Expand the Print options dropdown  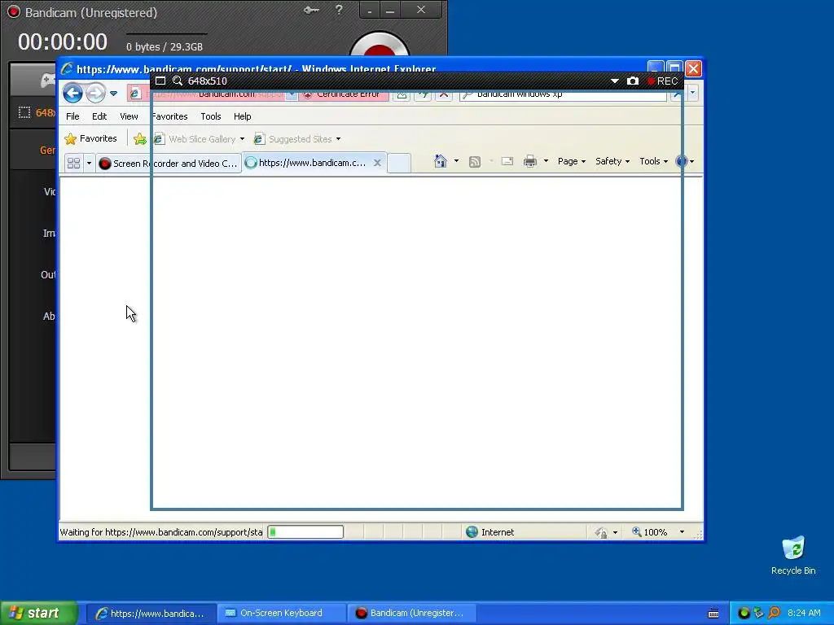pyautogui.click(x=546, y=161)
